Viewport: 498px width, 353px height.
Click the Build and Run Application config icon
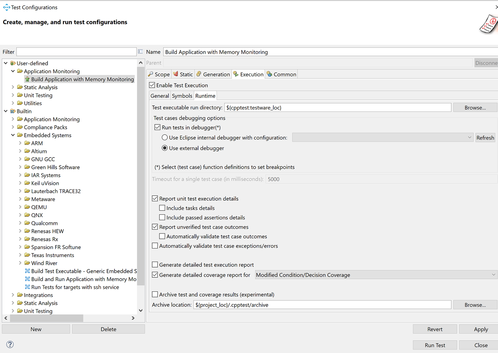click(27, 279)
